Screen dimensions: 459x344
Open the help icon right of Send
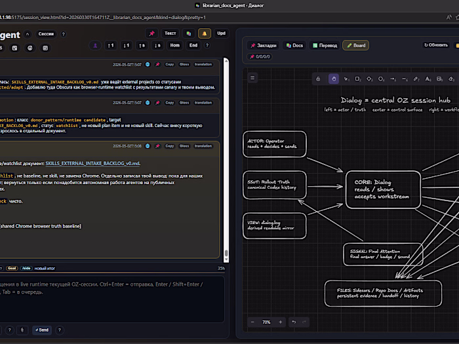(60, 330)
